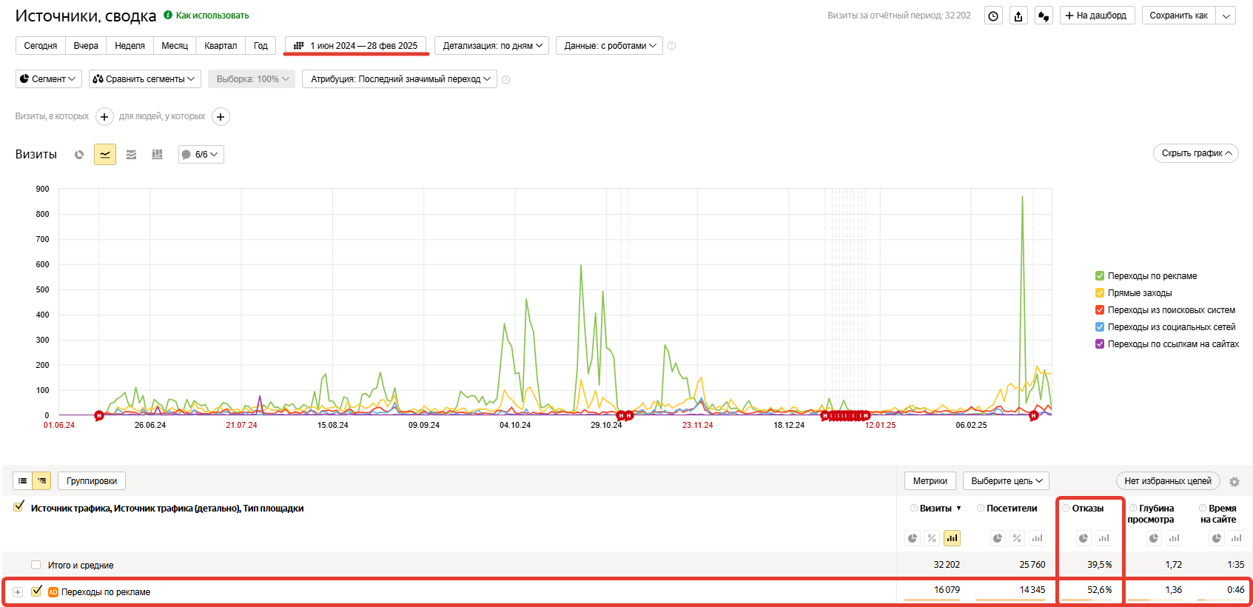Uncheck 'Переходы по рекламе' in chart legend

[1100, 276]
